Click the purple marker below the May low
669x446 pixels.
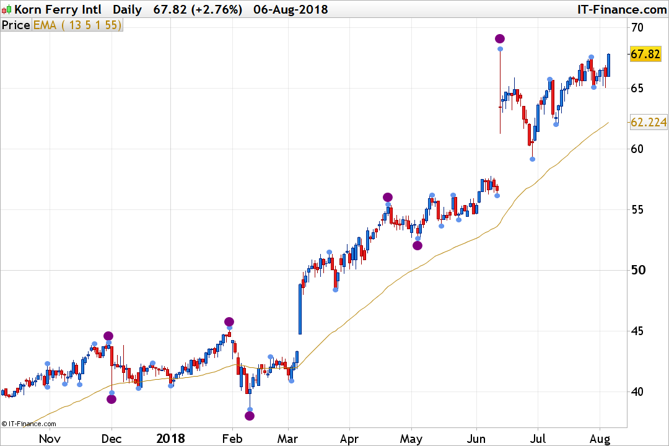(x=418, y=245)
